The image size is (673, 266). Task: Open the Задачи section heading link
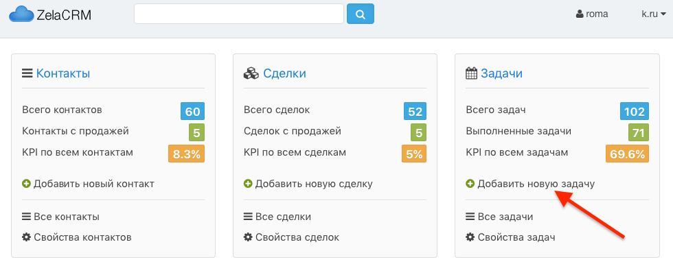pyautogui.click(x=502, y=73)
